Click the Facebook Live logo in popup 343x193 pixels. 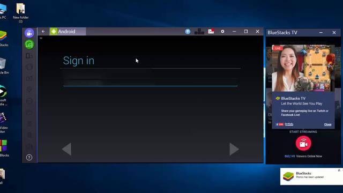click(280, 124)
